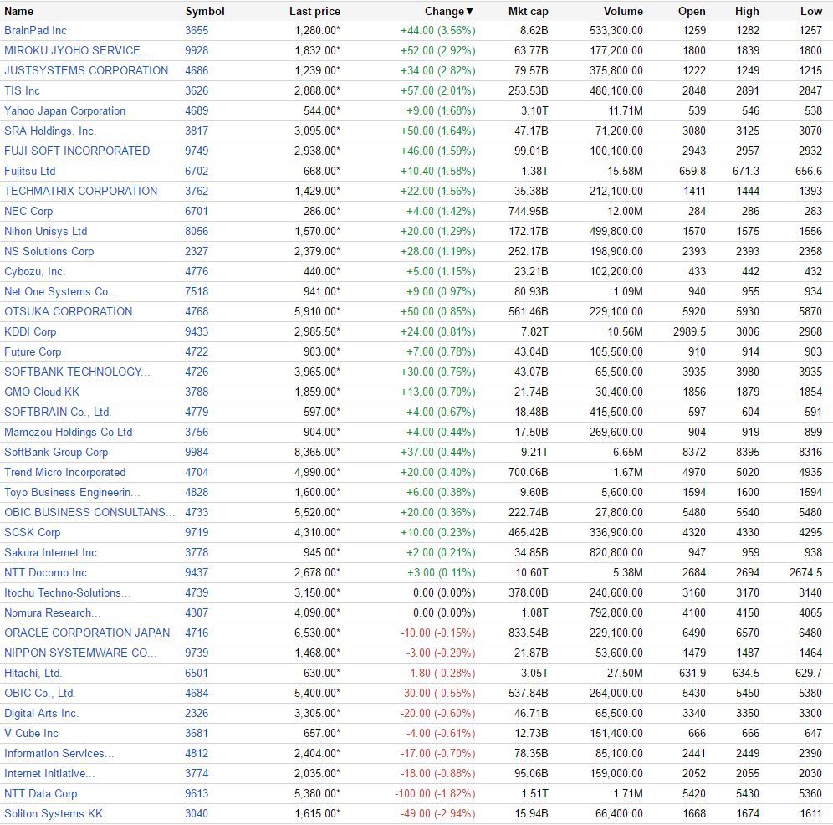Viewport: 833px width, 825px height.
Task: Click the Change column sort arrow
Action: coord(469,11)
